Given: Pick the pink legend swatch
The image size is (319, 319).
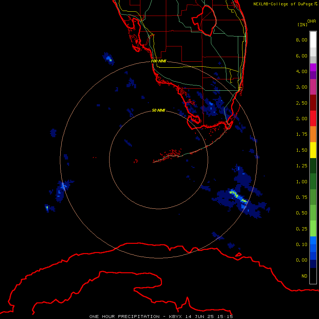Looking at the screenshot, I should 313,87.
